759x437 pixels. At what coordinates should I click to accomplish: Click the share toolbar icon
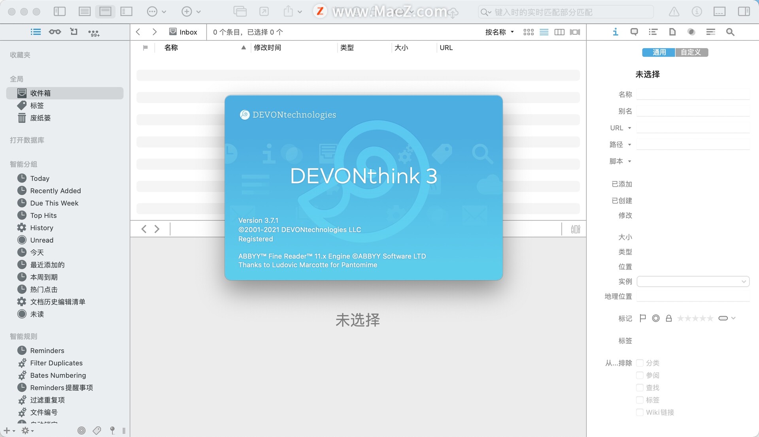point(288,11)
